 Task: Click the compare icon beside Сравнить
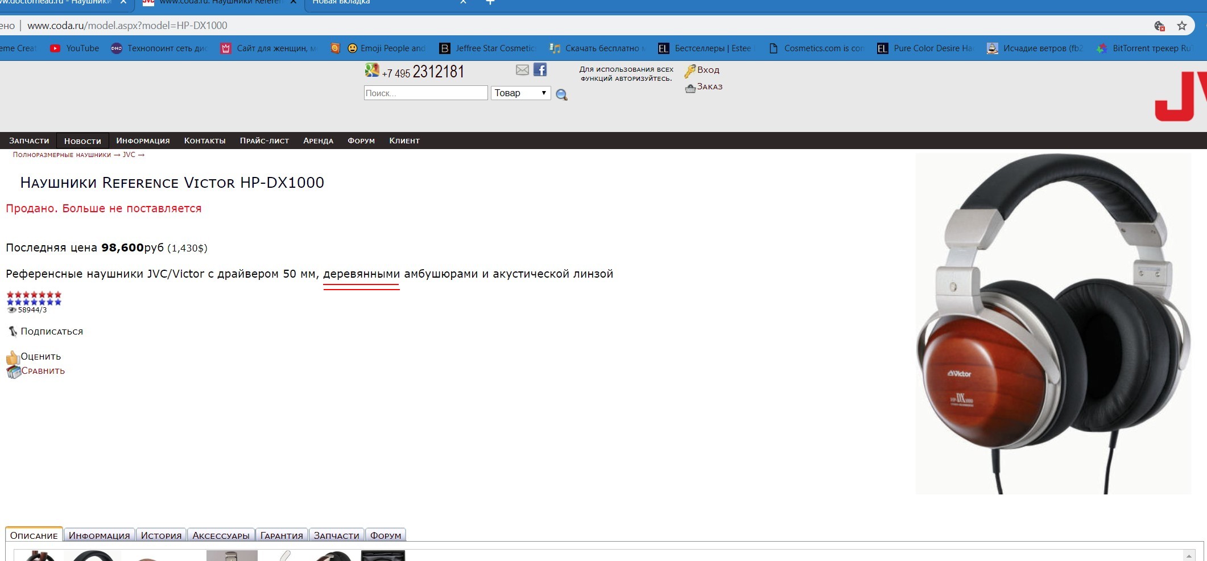(x=13, y=372)
